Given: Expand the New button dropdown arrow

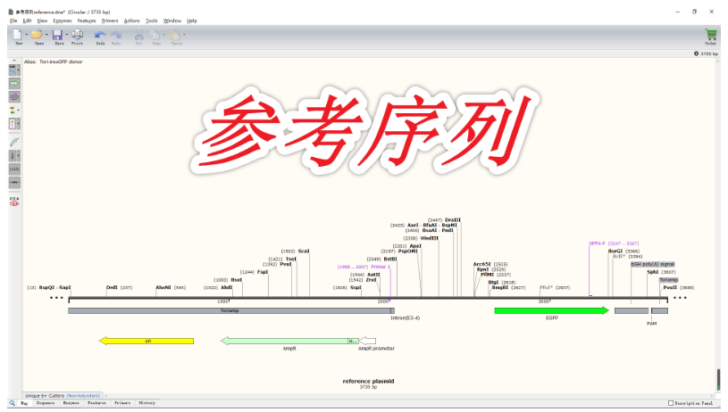Looking at the screenshot, I should (27, 35).
